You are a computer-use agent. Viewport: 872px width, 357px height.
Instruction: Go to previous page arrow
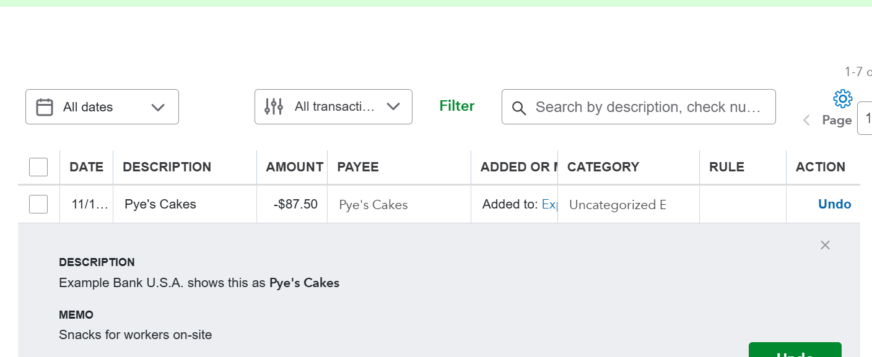[x=806, y=120]
